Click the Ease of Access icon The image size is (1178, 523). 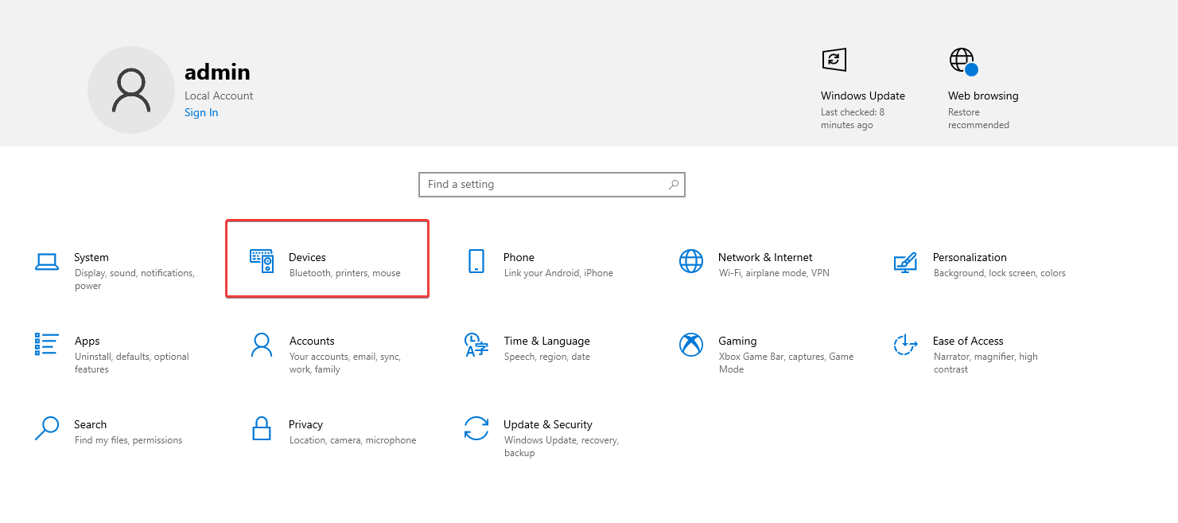(x=905, y=345)
